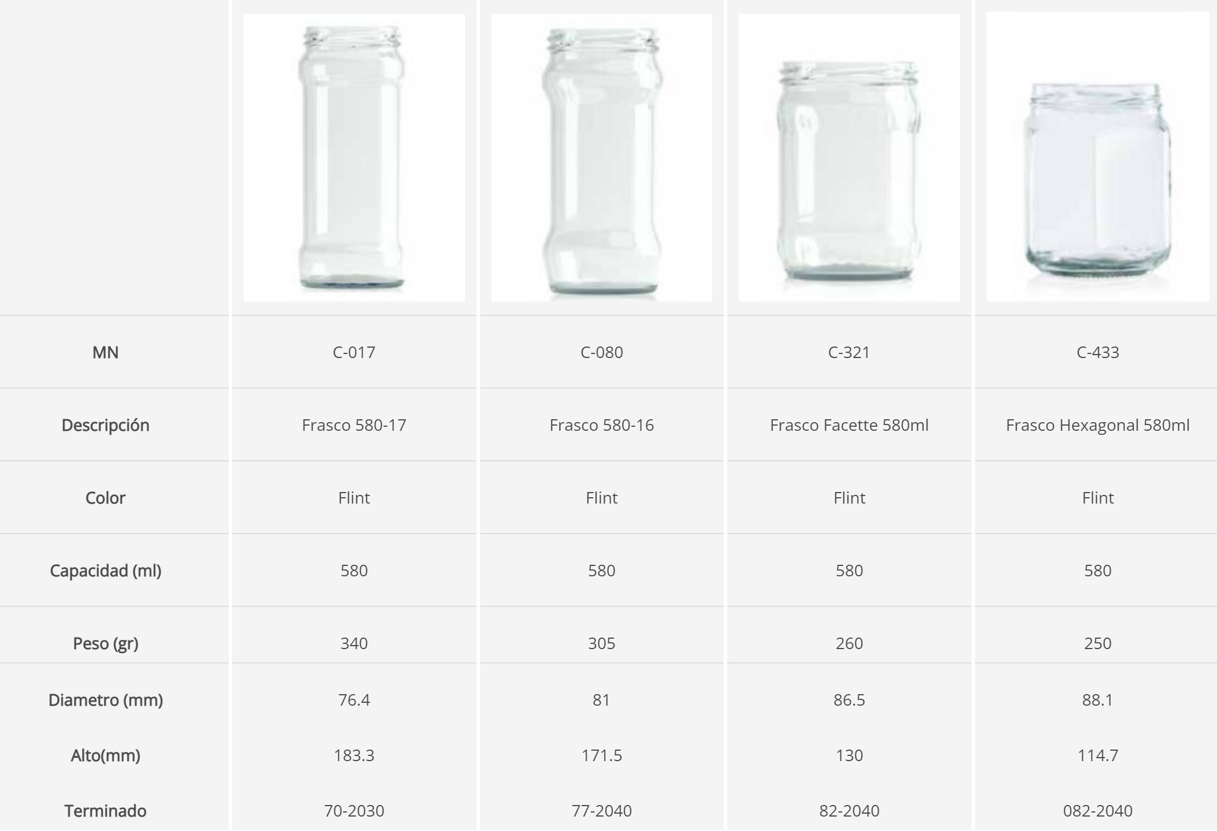Click the 082-2040 finish value

(1097, 811)
